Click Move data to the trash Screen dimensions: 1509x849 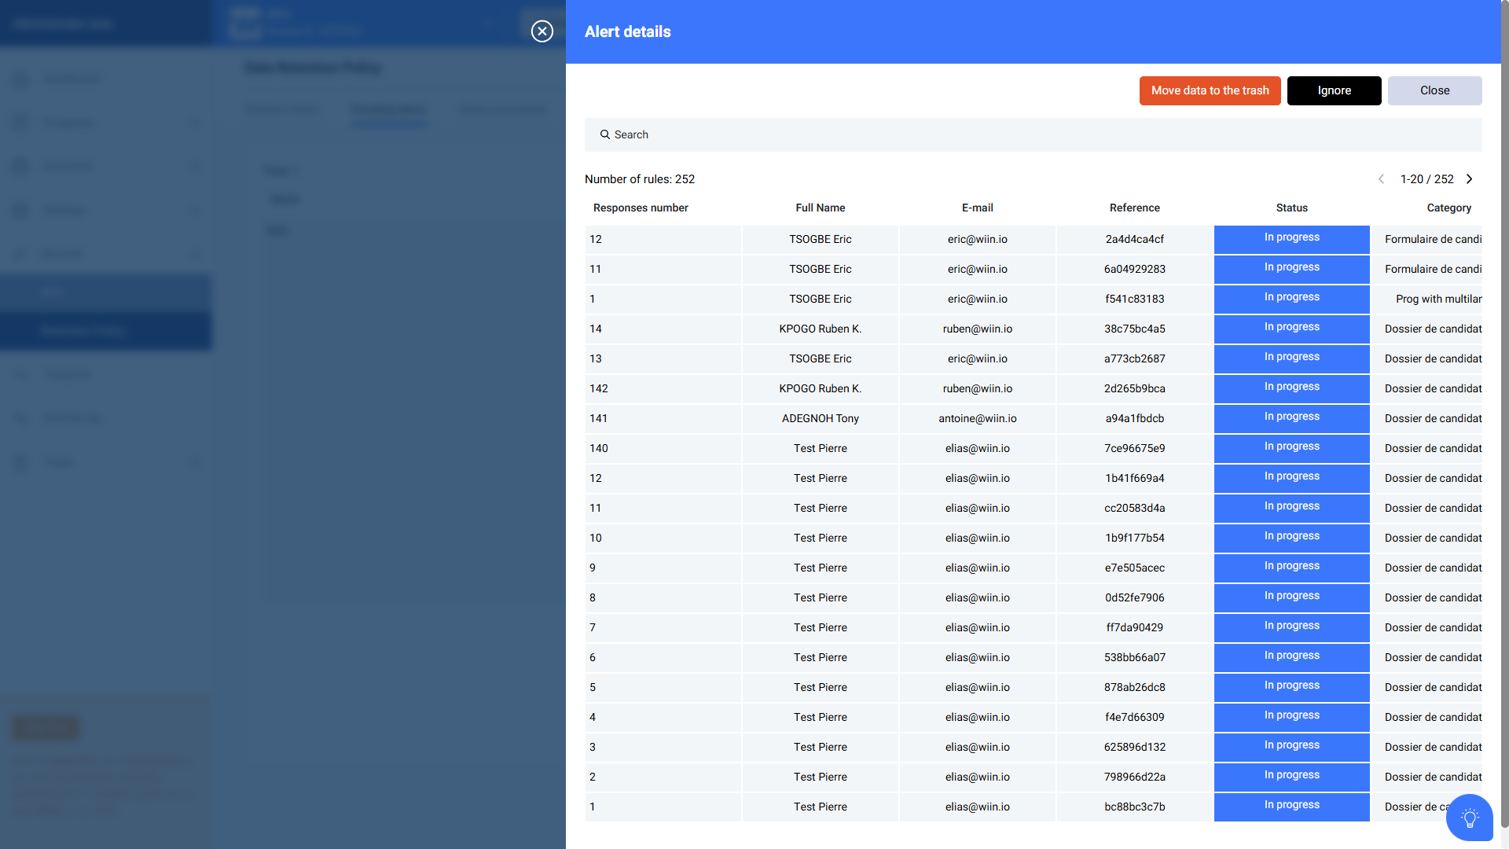pyautogui.click(x=1210, y=90)
